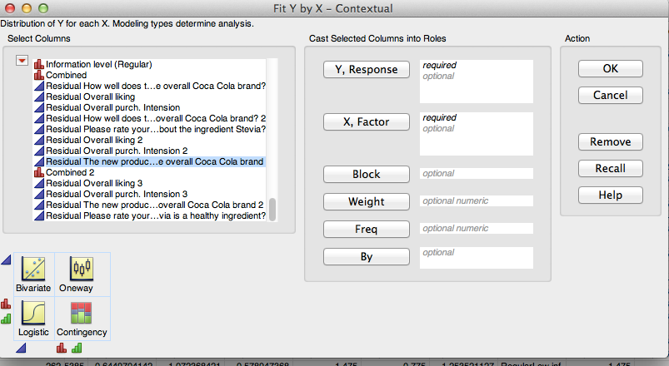The image size is (669, 366).
Task: Click nominal icon beside Information level (Regular)
Action: click(39, 64)
